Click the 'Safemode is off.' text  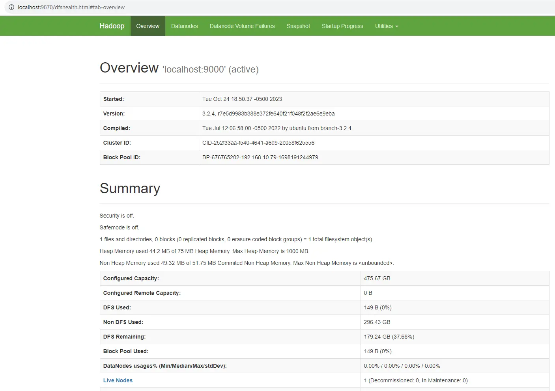pos(120,227)
